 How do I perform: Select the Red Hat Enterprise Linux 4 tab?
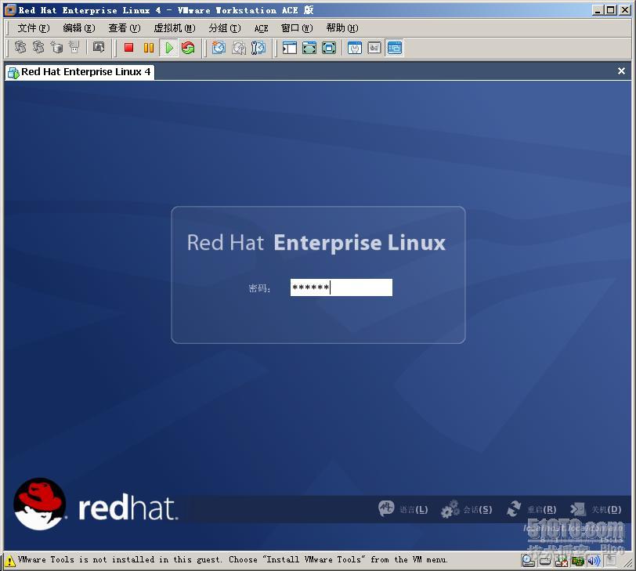coord(80,72)
